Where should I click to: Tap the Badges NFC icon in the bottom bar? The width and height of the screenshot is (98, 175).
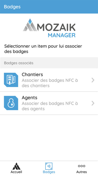[x=49, y=166]
